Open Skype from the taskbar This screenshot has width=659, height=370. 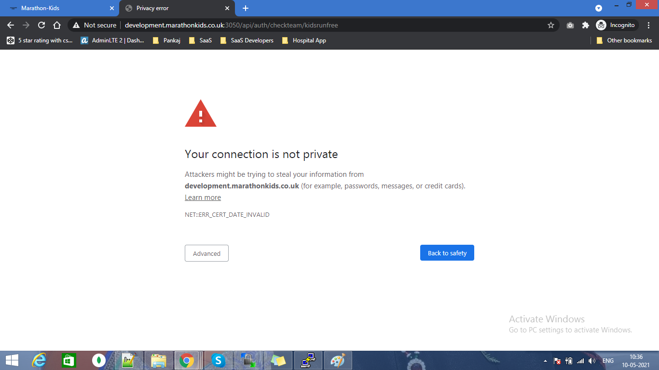pyautogui.click(x=219, y=360)
